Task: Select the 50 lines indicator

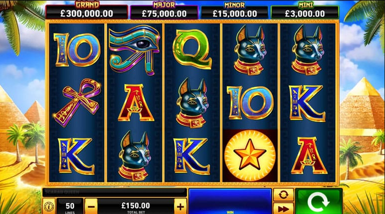Action: 70,206
